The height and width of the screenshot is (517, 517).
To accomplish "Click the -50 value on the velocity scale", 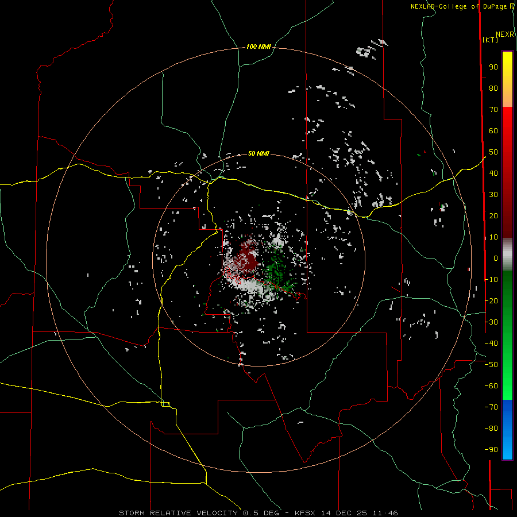I will [x=491, y=365].
